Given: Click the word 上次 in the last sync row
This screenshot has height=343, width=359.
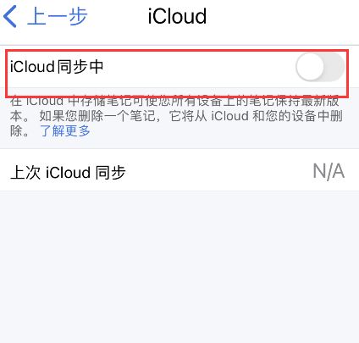Looking at the screenshot, I should click(25, 172).
